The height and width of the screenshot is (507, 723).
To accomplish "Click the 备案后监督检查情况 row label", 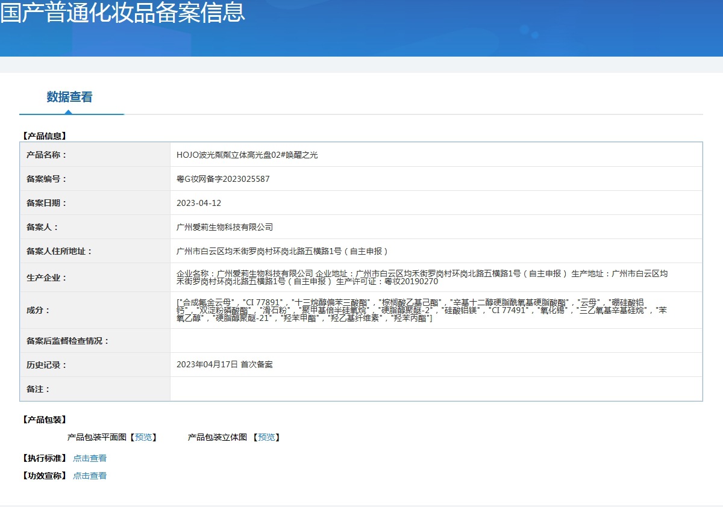I will point(67,341).
